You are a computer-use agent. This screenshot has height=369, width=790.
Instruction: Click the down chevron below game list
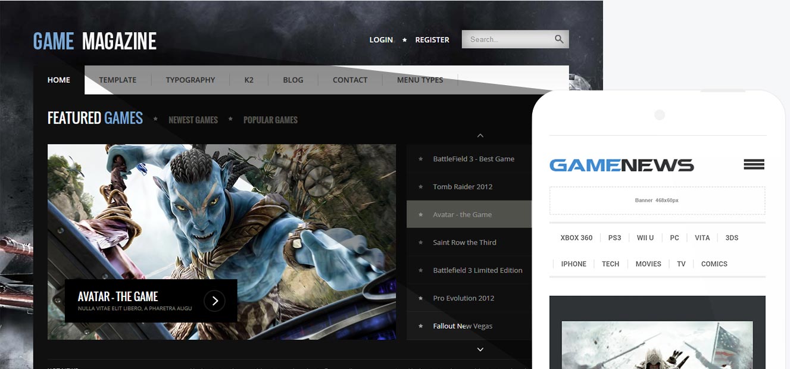pyautogui.click(x=480, y=349)
